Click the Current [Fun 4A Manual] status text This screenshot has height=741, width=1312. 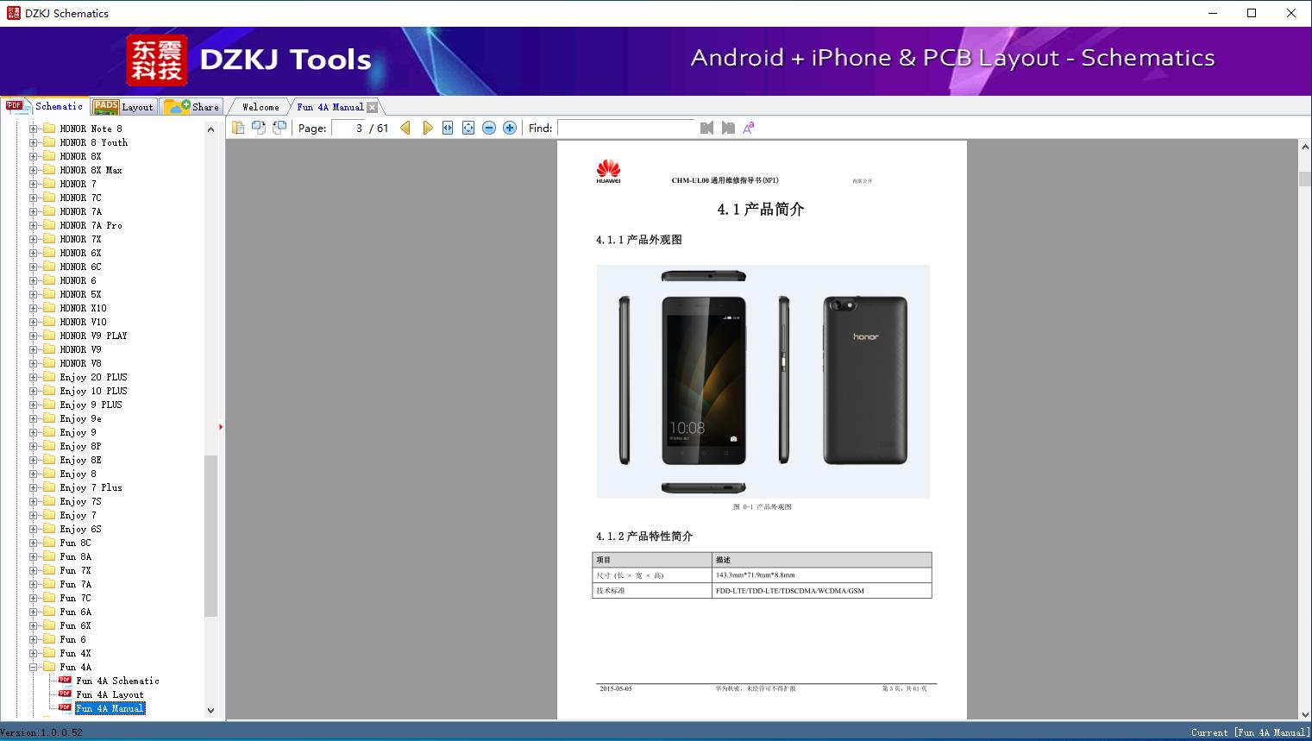pos(1250,732)
